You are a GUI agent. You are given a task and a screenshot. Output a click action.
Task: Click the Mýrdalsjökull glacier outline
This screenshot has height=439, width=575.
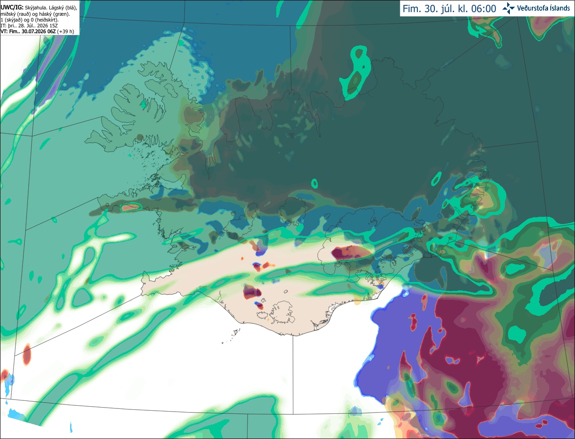point(283,312)
